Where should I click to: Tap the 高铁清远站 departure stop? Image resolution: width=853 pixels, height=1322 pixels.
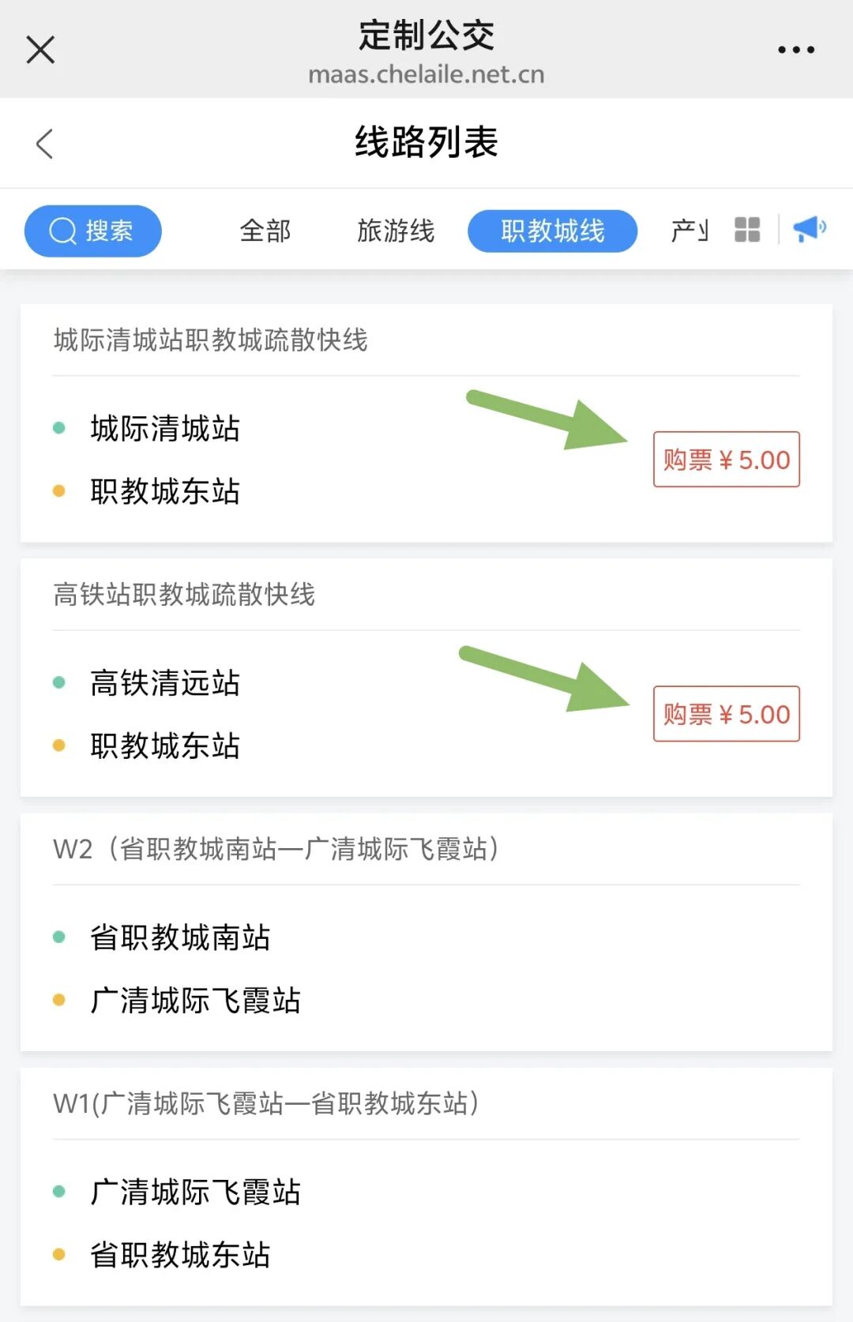click(165, 683)
